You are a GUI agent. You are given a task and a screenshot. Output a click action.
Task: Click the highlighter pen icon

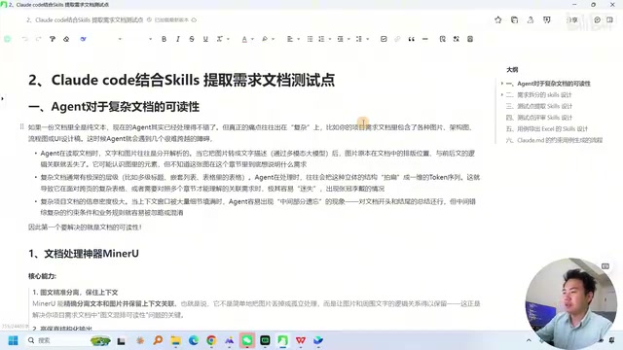tap(265, 39)
